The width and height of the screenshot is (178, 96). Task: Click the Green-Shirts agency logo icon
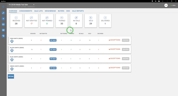tap(12, 69)
